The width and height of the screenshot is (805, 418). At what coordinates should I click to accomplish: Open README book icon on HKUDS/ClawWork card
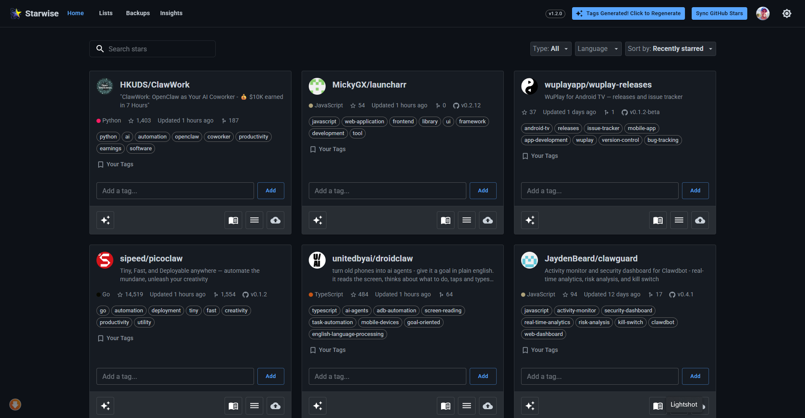(x=233, y=220)
